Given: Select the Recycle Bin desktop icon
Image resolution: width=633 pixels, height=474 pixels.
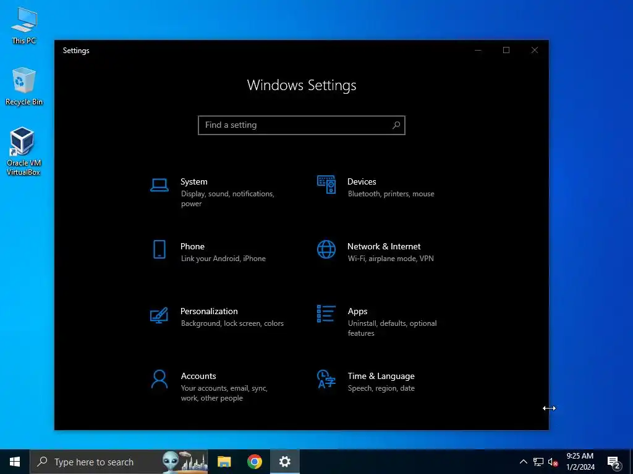Looking at the screenshot, I should (24, 86).
